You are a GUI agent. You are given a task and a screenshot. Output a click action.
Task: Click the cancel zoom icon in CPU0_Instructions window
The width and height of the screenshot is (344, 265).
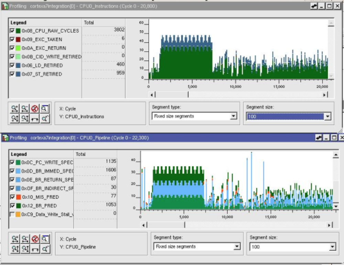click(x=34, y=108)
